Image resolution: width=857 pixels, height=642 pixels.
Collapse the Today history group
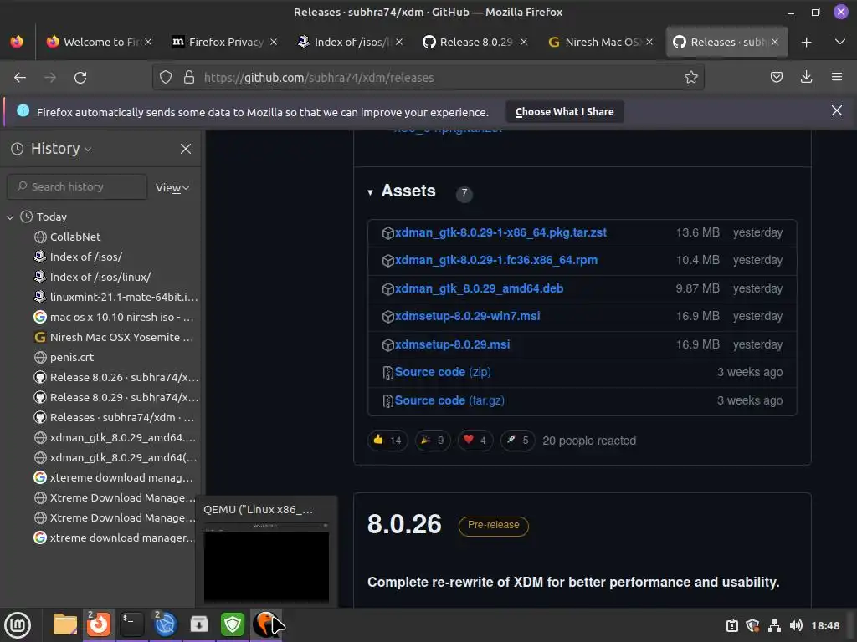pyautogui.click(x=10, y=217)
